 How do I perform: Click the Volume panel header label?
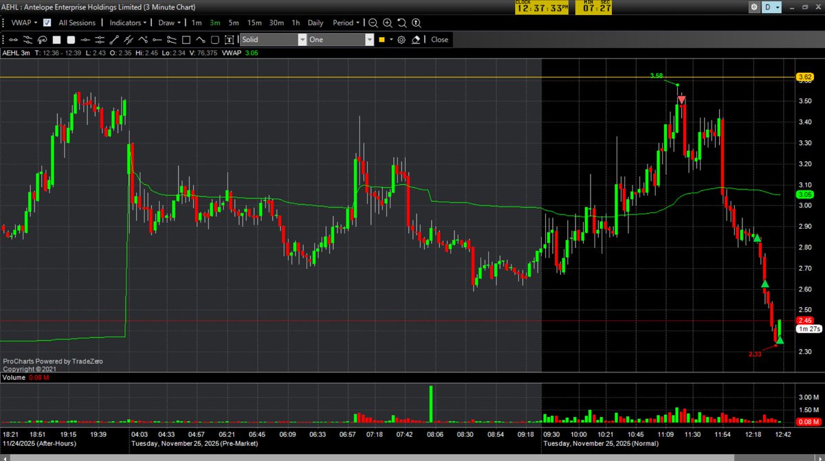click(12, 377)
